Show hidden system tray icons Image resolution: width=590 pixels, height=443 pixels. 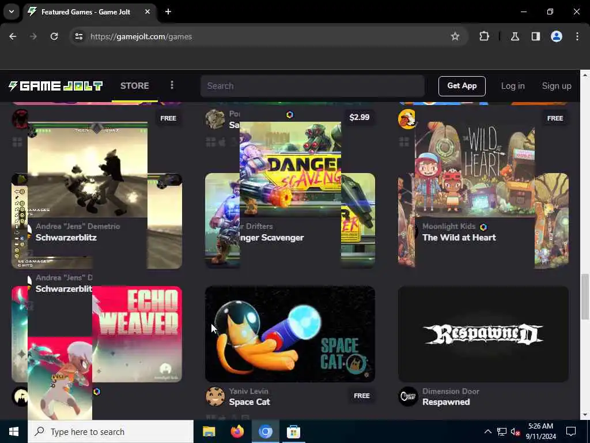click(x=487, y=431)
